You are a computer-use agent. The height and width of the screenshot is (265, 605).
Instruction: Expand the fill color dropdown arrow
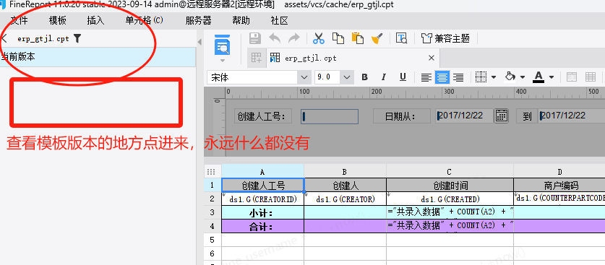[523, 77]
